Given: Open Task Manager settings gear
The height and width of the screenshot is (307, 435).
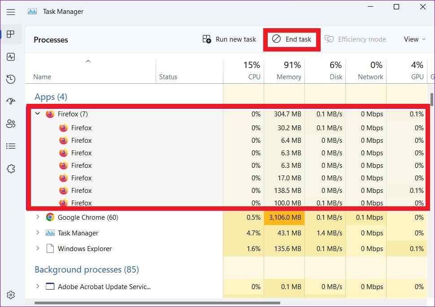Looking at the screenshot, I should click(11, 295).
